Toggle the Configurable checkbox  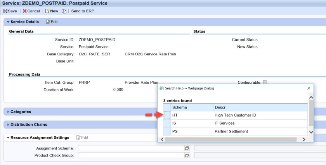265,82
